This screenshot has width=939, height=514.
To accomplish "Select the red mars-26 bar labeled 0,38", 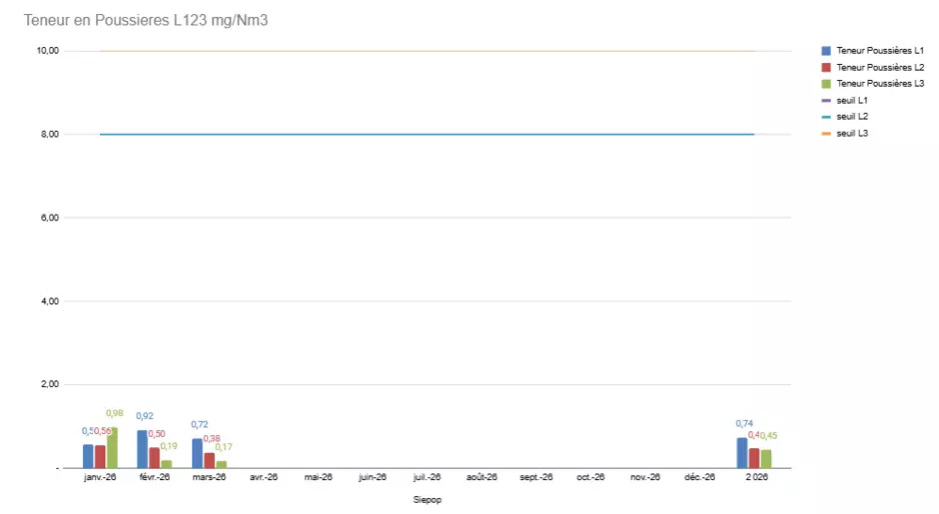I will (210, 460).
